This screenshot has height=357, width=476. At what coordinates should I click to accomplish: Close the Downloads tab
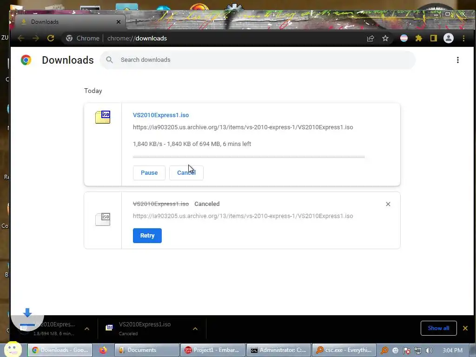point(119,22)
